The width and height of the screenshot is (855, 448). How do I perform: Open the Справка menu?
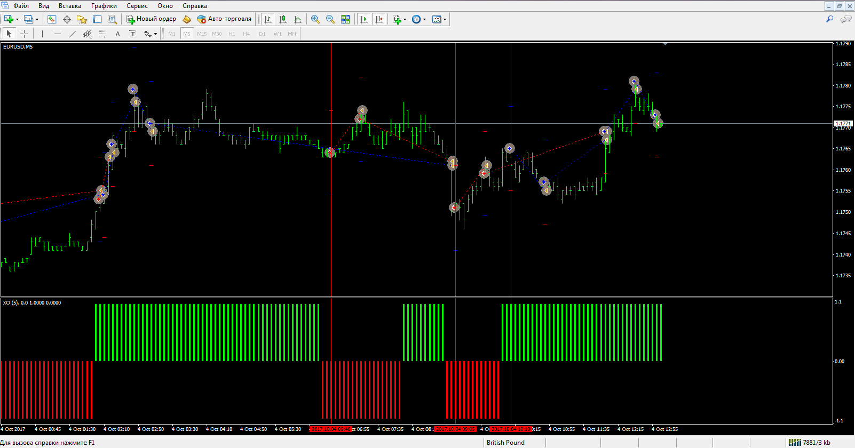(195, 6)
